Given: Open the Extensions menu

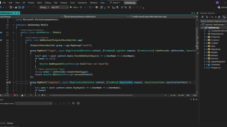Looking at the screenshot, I should point(82,3).
